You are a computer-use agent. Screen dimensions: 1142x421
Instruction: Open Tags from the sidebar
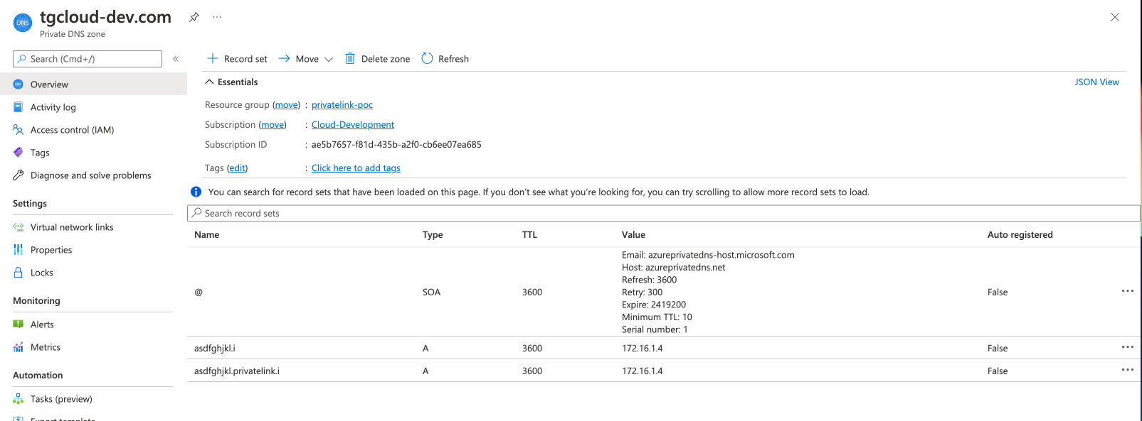coord(40,153)
